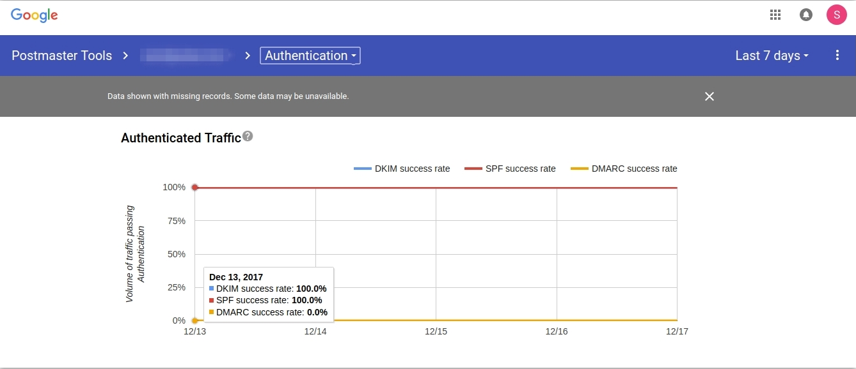Click the Authenticated Traffic heading

180,138
